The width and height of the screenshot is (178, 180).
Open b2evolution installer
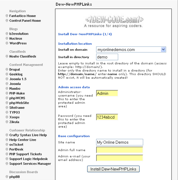pos(19,34)
